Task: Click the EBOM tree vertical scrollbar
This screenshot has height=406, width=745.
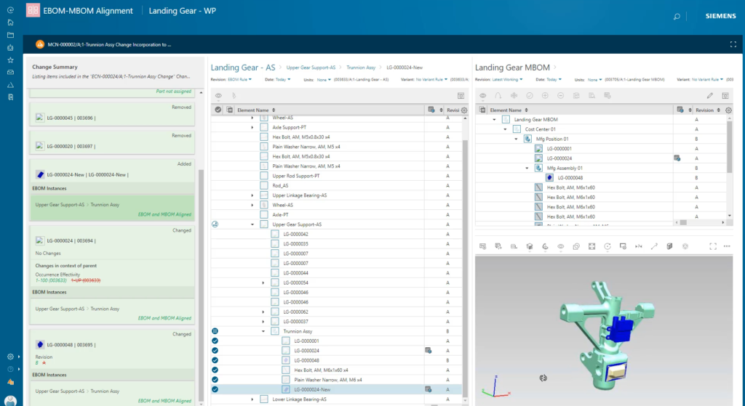Action: point(465,268)
